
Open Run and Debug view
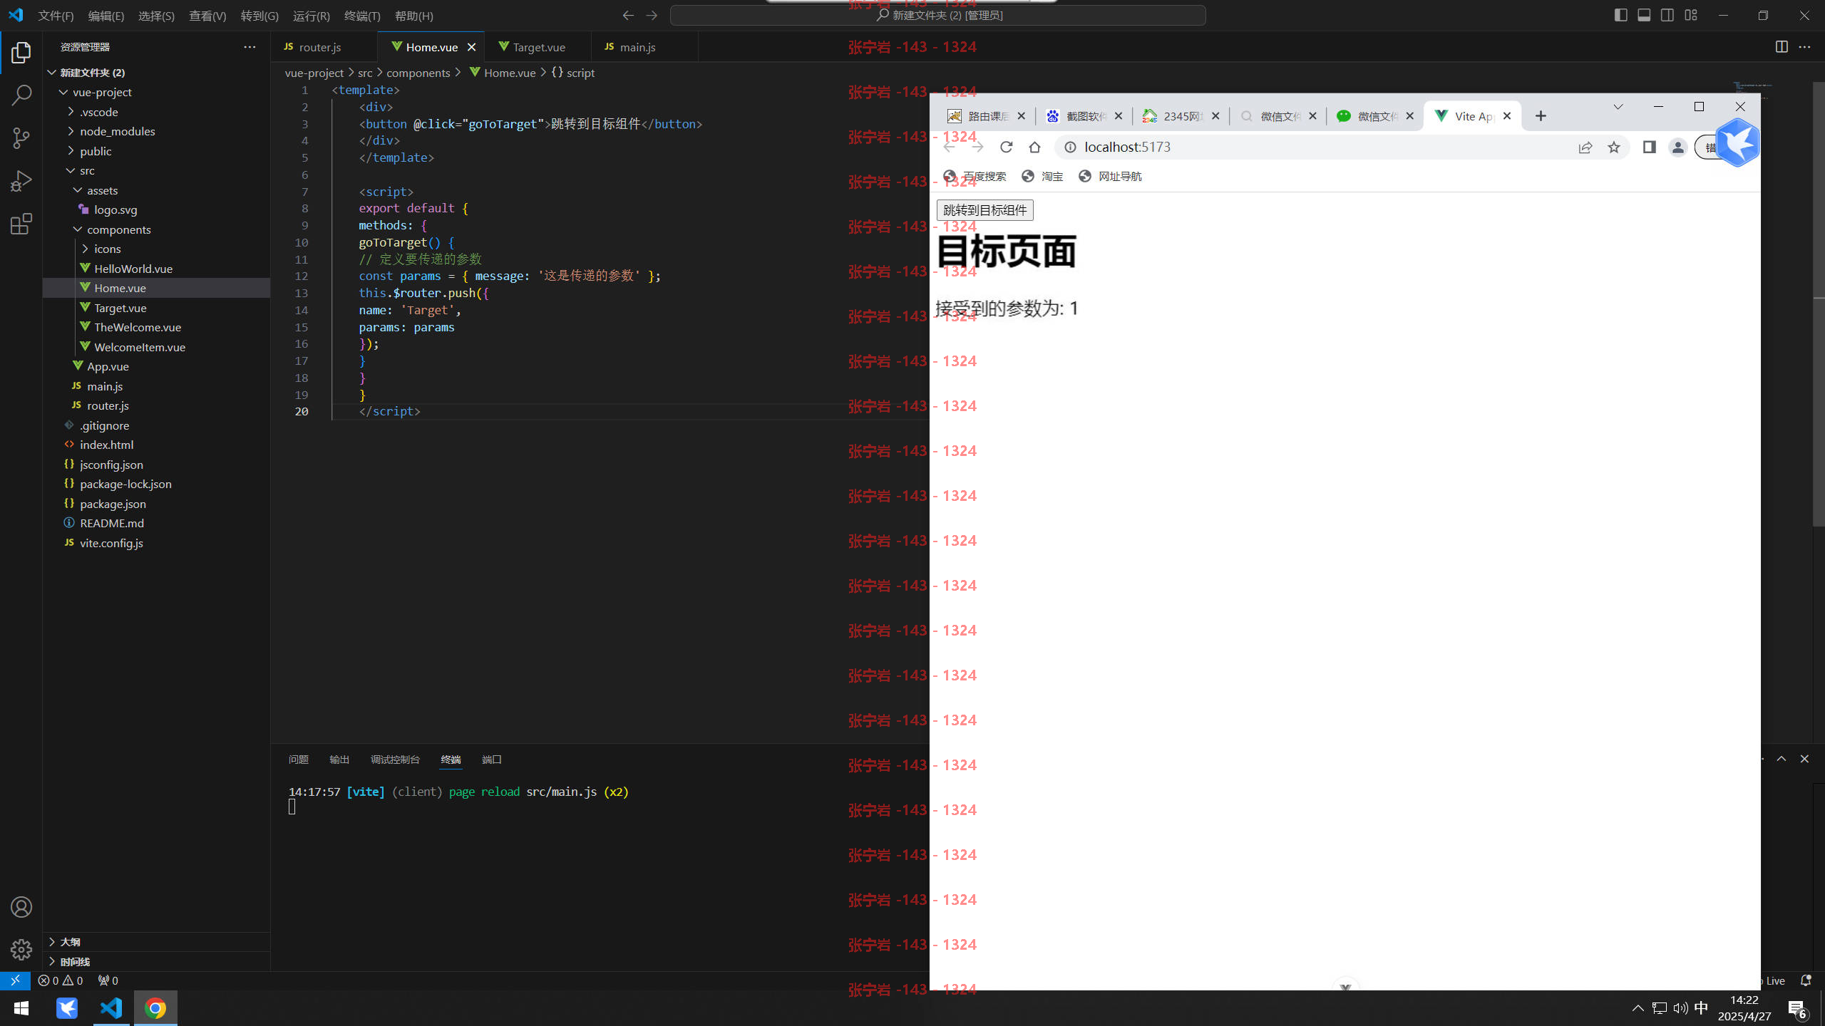pos(21,181)
